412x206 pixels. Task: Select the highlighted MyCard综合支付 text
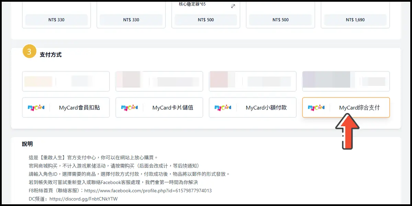(359, 108)
